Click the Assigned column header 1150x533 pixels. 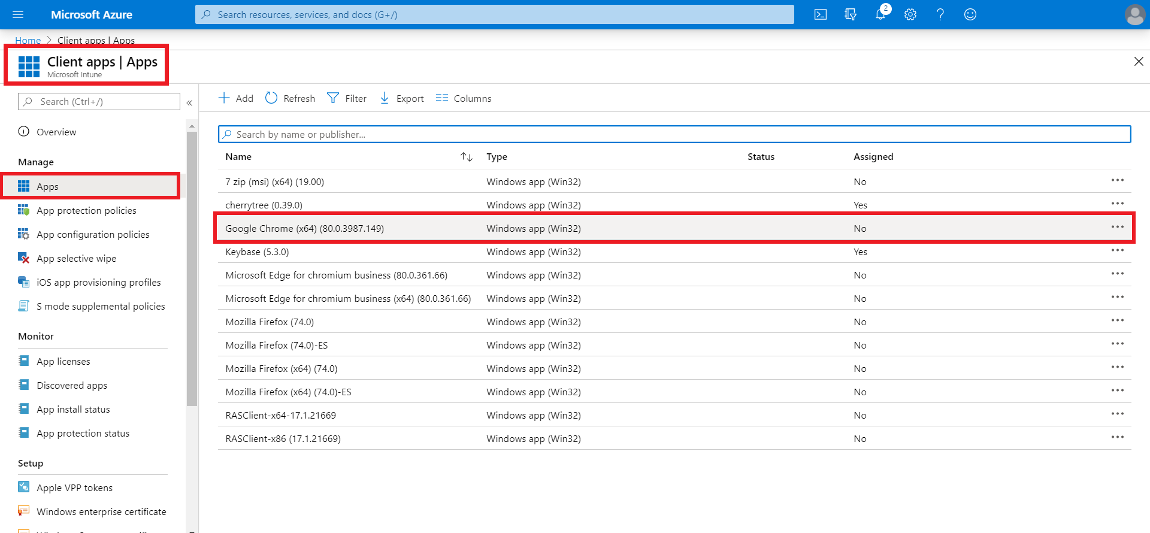(873, 156)
